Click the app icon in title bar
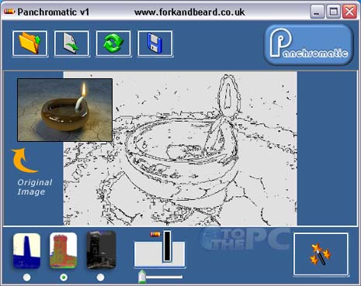Image resolution: width=361 pixels, height=286 pixels. pos(9,12)
